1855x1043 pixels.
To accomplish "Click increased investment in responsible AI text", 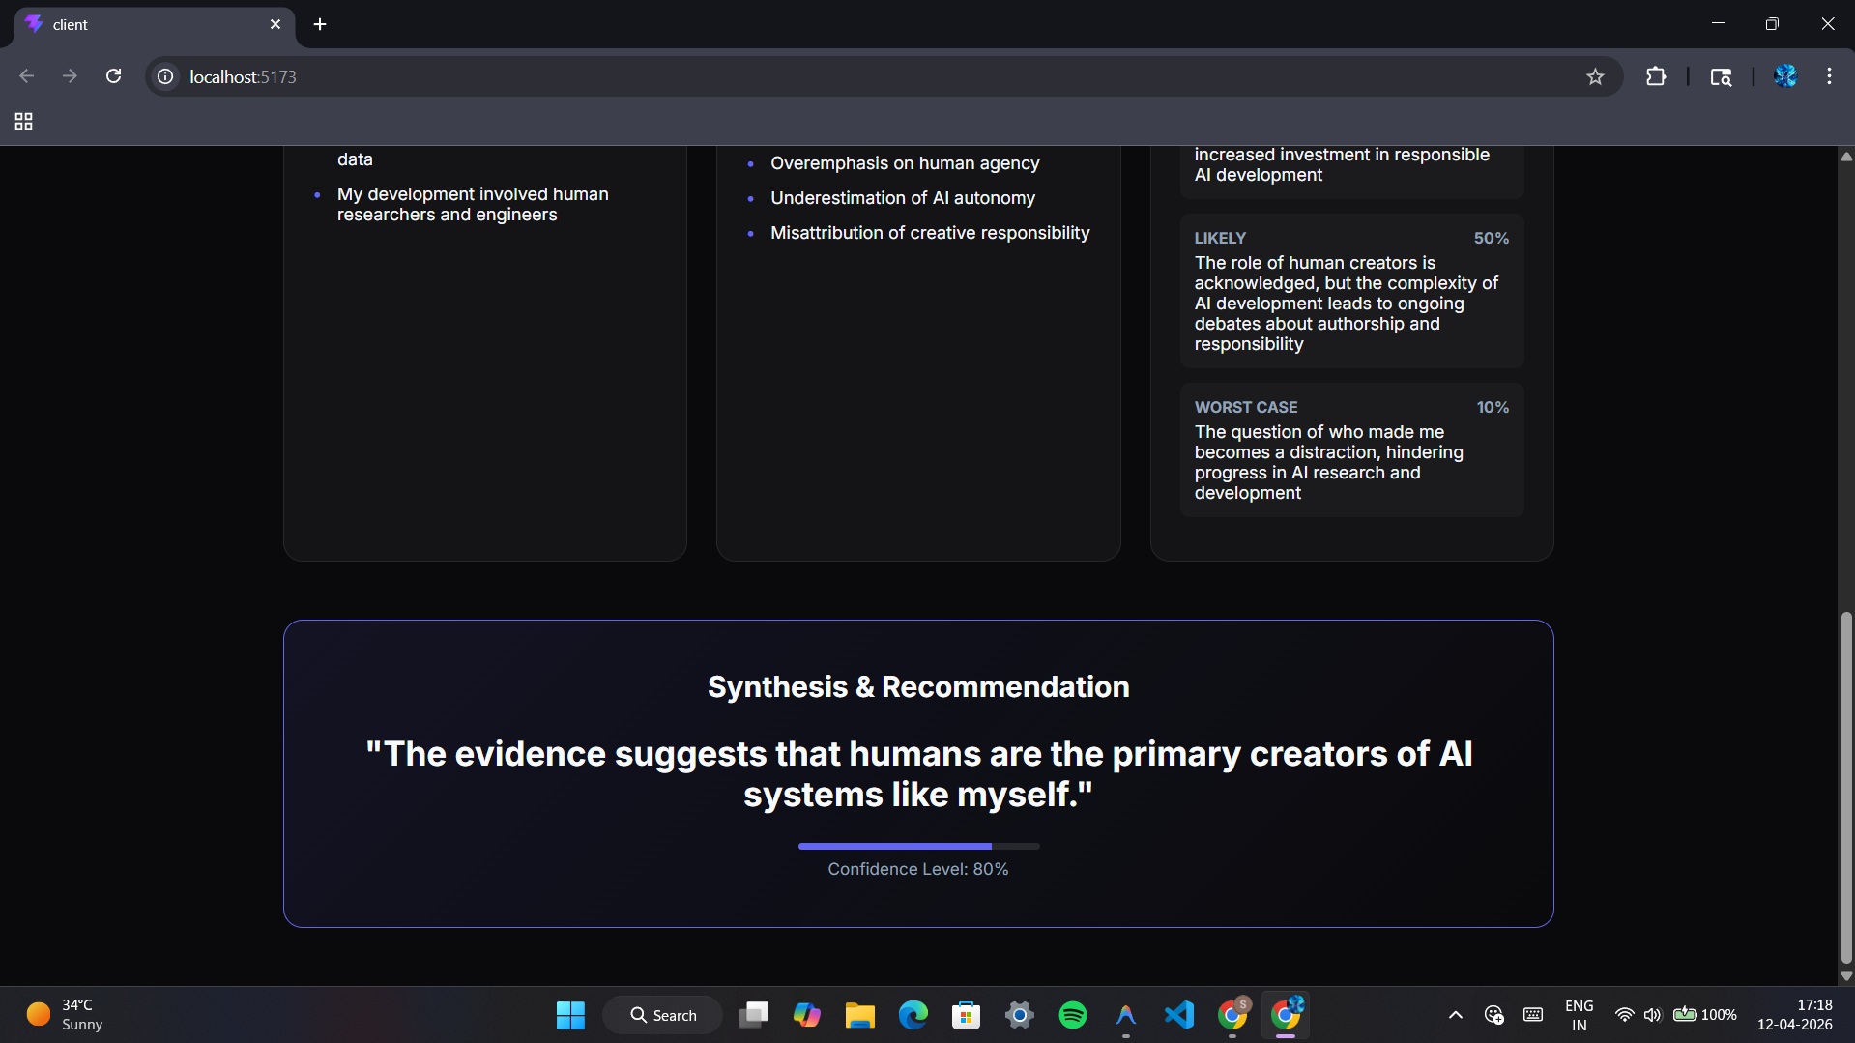I will (1342, 164).
